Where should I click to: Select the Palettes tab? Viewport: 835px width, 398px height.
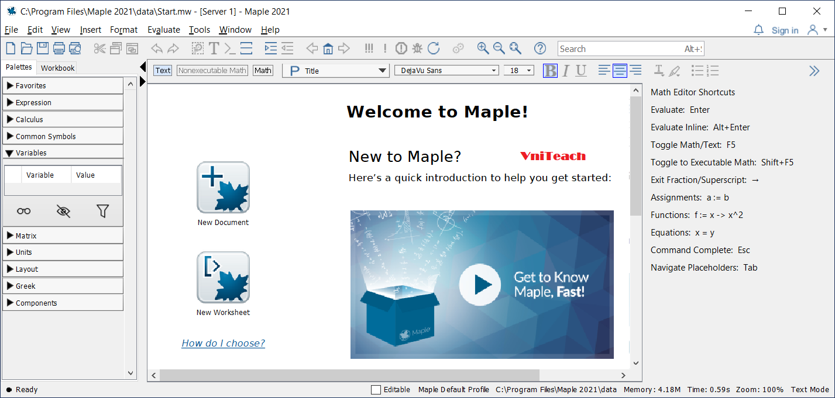(19, 67)
